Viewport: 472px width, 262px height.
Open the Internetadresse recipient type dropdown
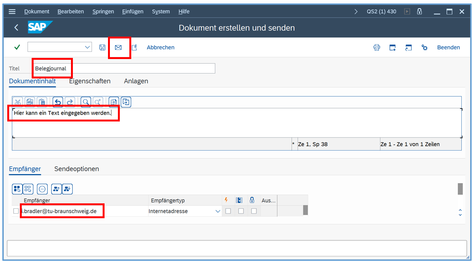pos(218,211)
